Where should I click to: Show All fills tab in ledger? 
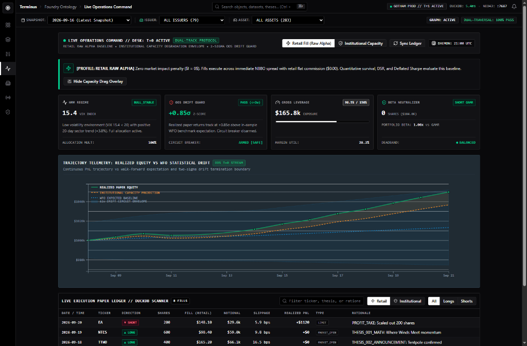(434, 301)
